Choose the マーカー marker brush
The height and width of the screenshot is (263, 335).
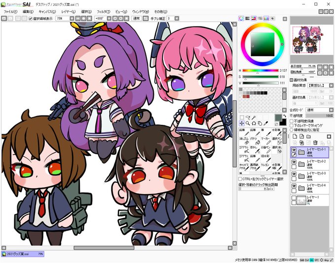click(266, 141)
